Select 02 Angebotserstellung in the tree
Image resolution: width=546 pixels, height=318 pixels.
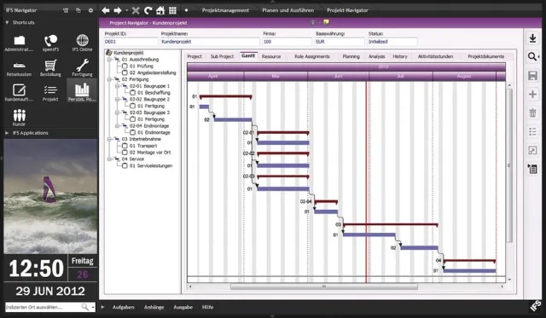click(153, 72)
